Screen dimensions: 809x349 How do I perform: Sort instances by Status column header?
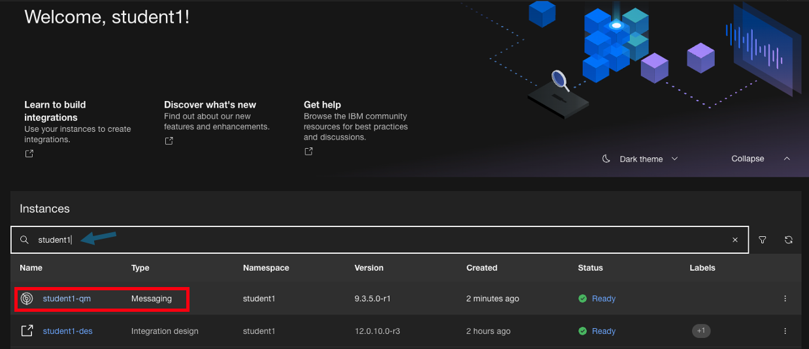[x=590, y=267]
